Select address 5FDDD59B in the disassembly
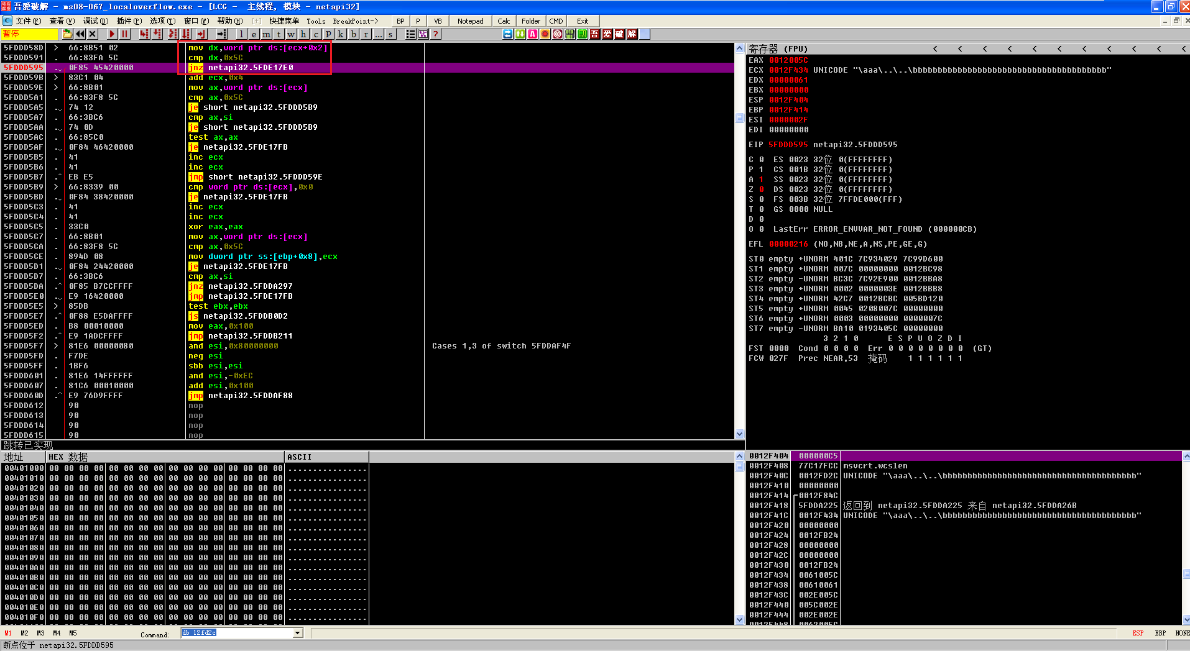Viewport: 1190px width, 651px height. pyautogui.click(x=24, y=78)
